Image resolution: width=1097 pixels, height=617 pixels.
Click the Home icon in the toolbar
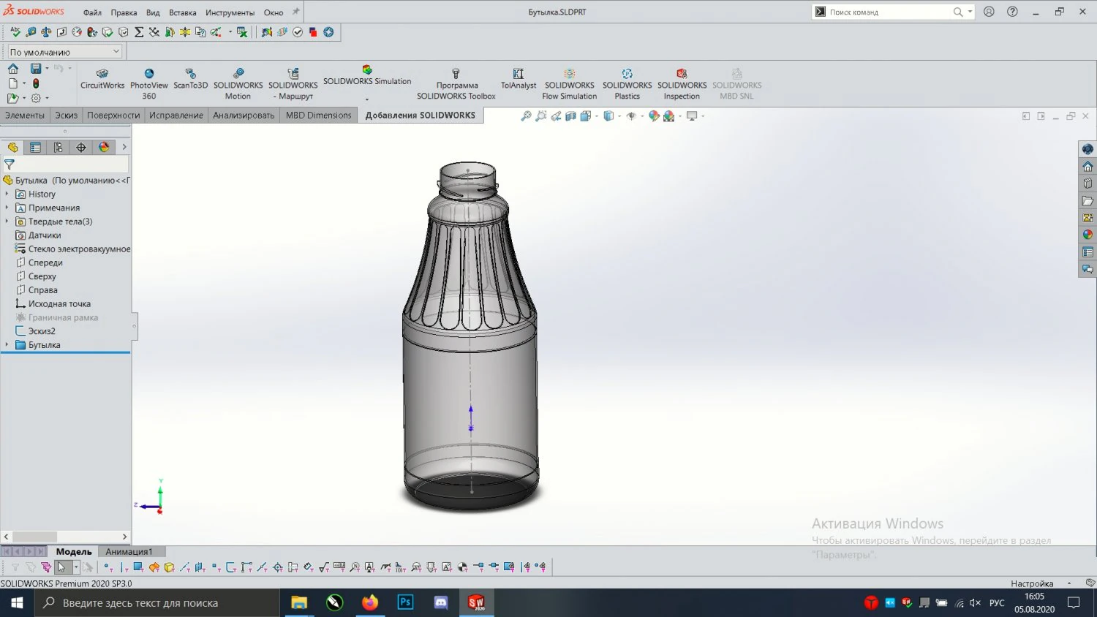pyautogui.click(x=13, y=69)
